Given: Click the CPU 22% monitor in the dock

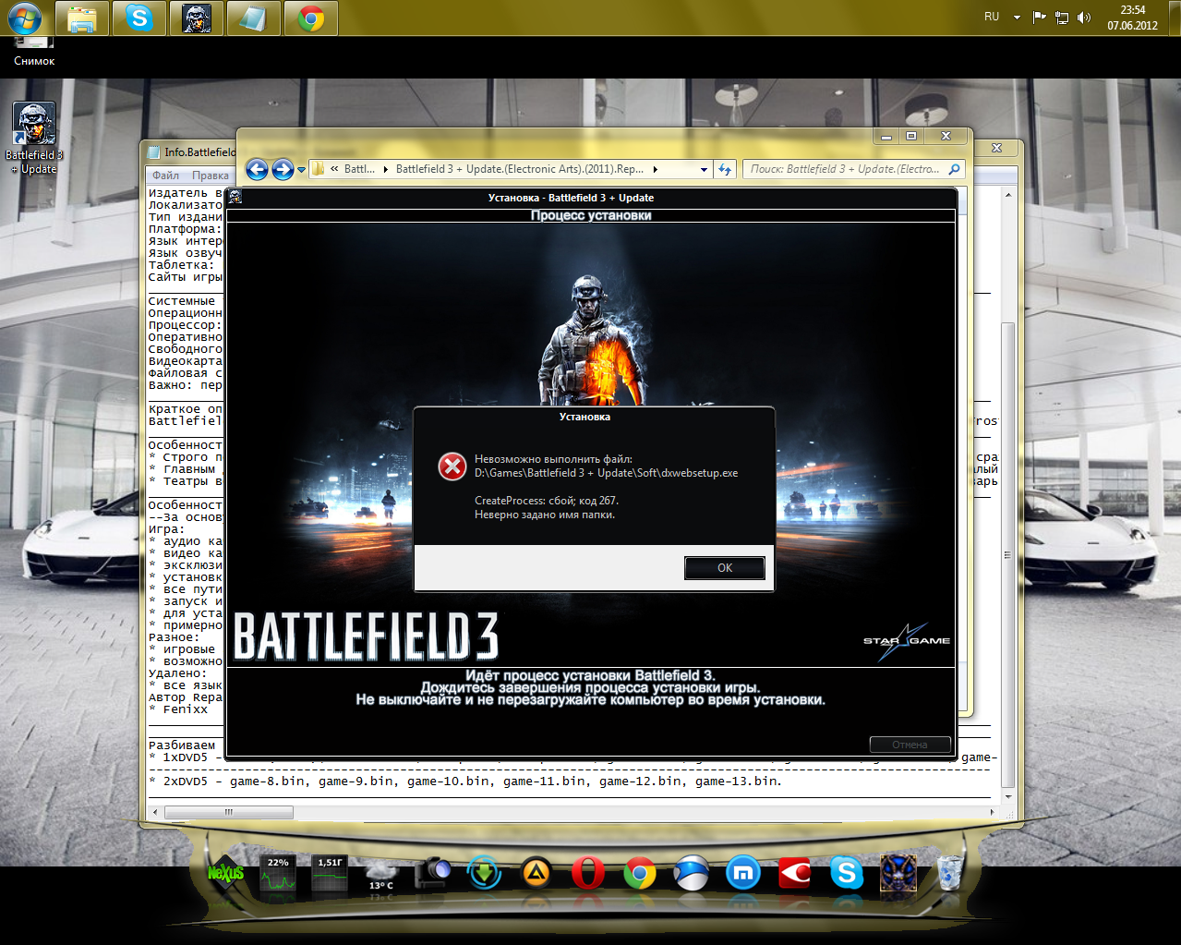Looking at the screenshot, I should click(278, 875).
